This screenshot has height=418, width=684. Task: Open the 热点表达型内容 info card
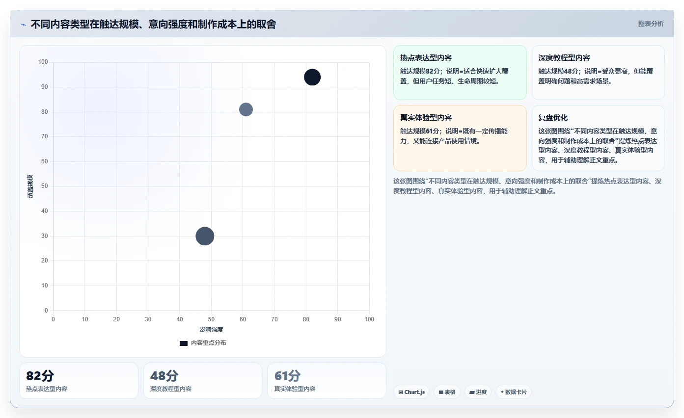click(x=460, y=73)
